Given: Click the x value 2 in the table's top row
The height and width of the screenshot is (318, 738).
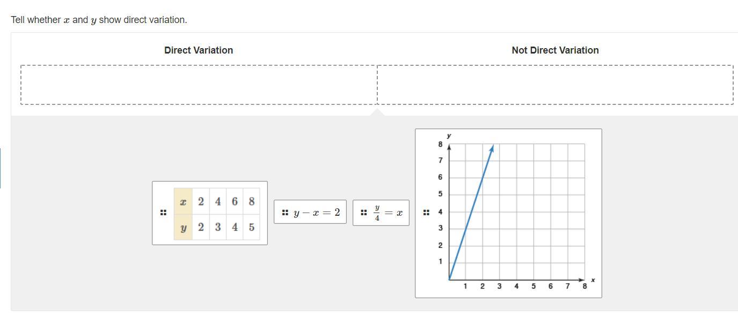Looking at the screenshot, I should pos(201,201).
